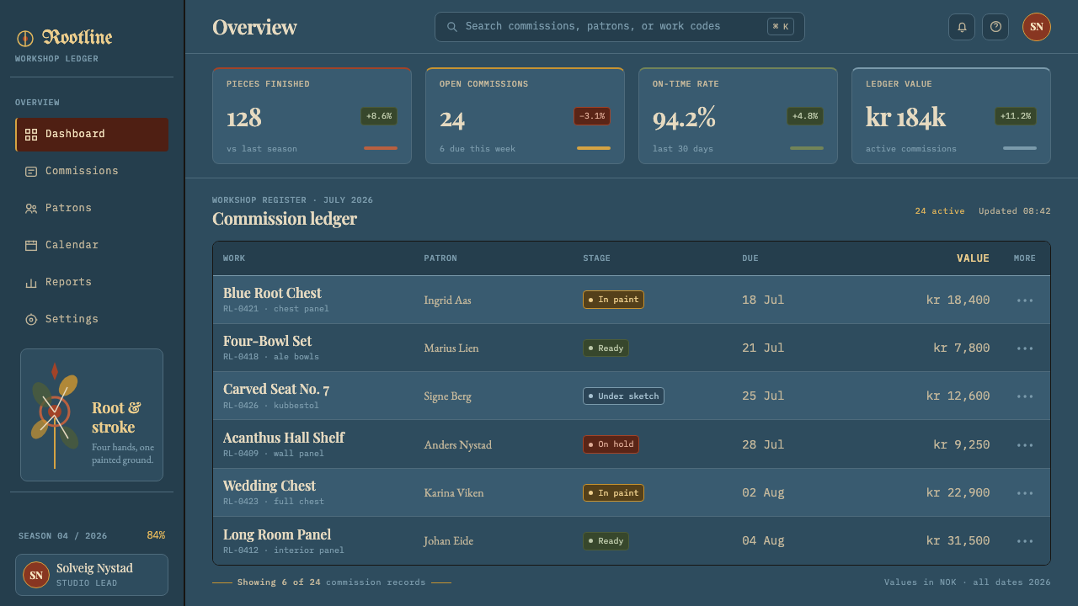1078x606 pixels.
Task: Click the Open Commissions stat card
Action: tap(525, 116)
